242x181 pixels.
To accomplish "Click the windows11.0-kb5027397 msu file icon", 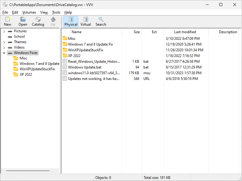I will click(x=65, y=73).
